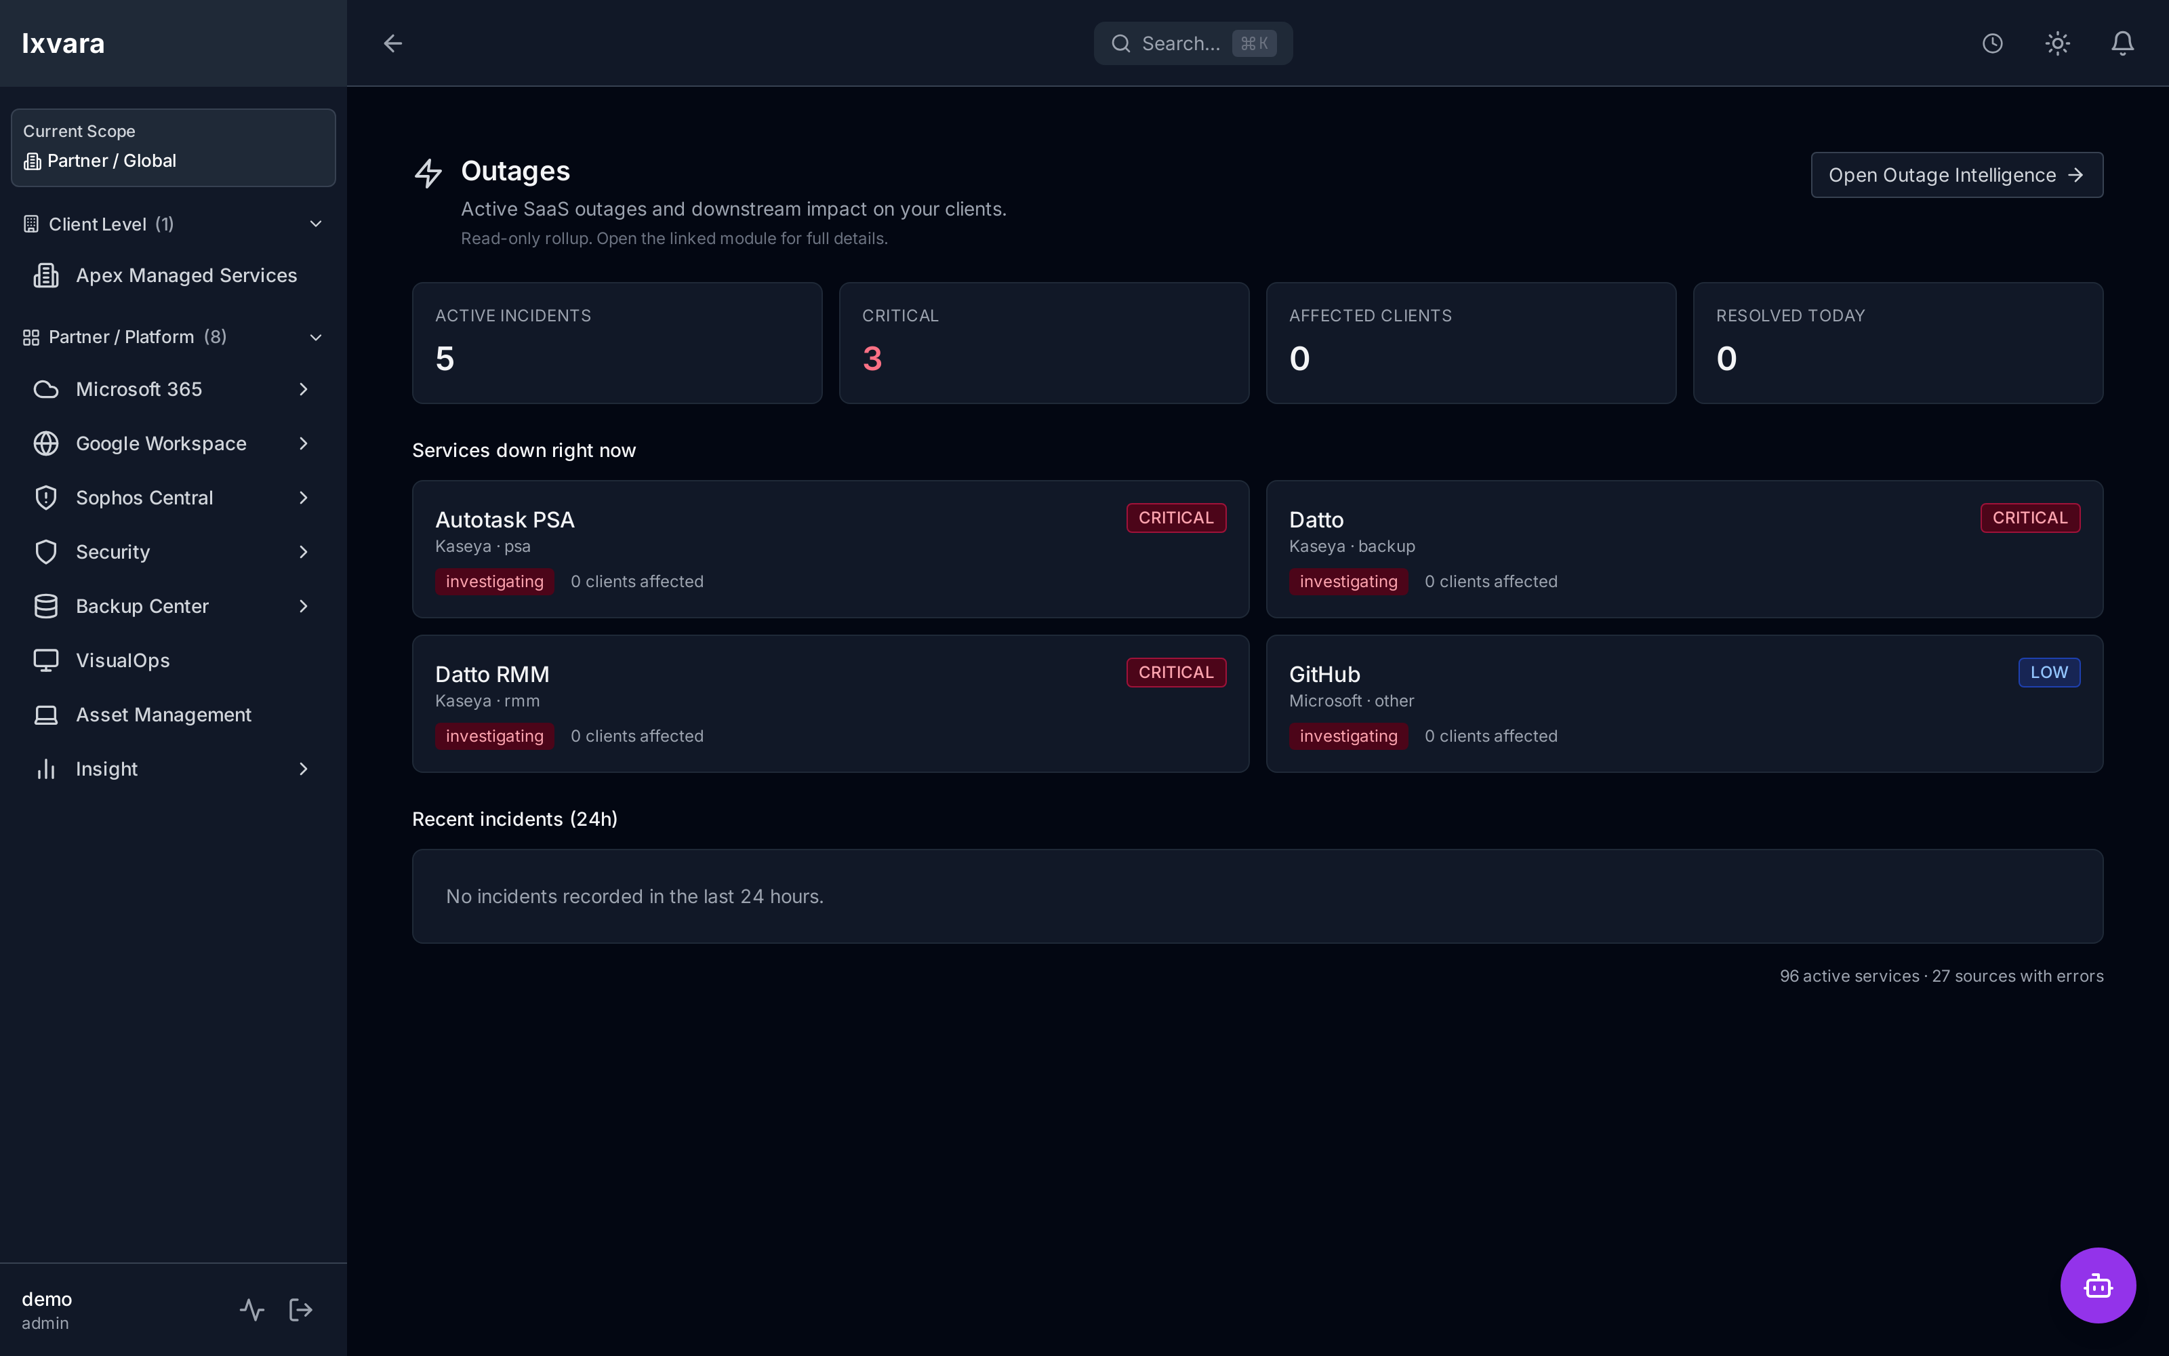This screenshot has height=1356, width=2169.
Task: Click the Open Outage Intelligence button
Action: click(1957, 175)
